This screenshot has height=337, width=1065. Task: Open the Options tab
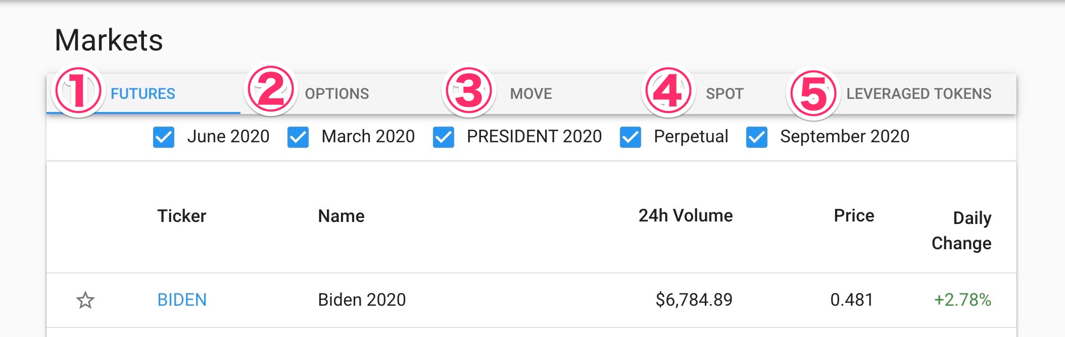tap(337, 94)
